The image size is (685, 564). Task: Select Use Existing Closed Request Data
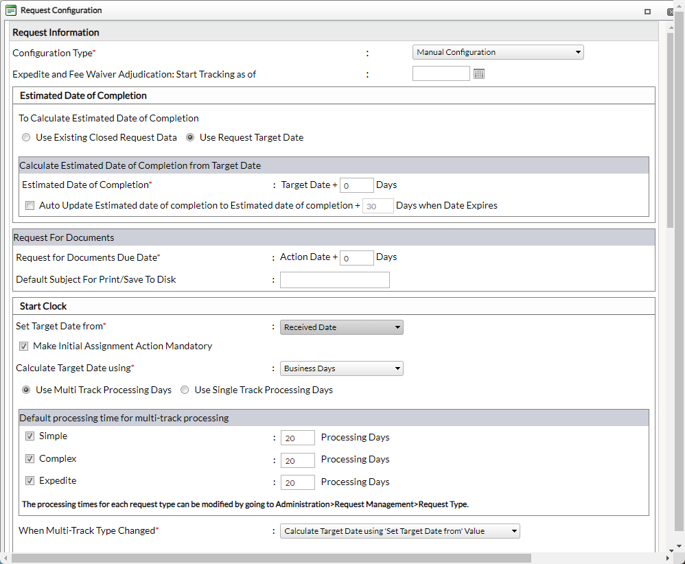(26, 138)
